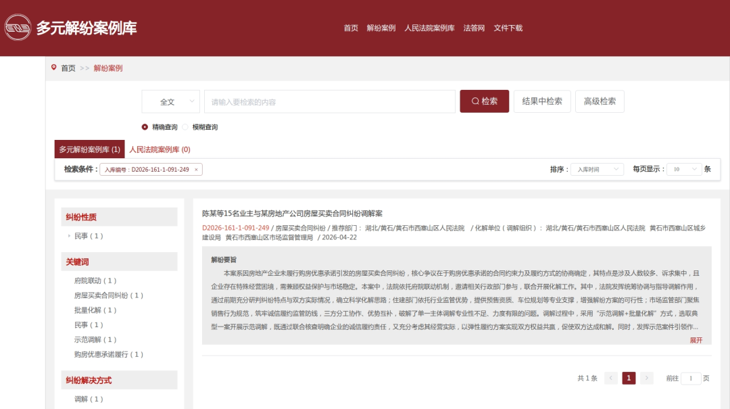Image resolution: width=730 pixels, height=409 pixels.
Task: Click the 多元解纷案例库 site title
Action: (87, 28)
